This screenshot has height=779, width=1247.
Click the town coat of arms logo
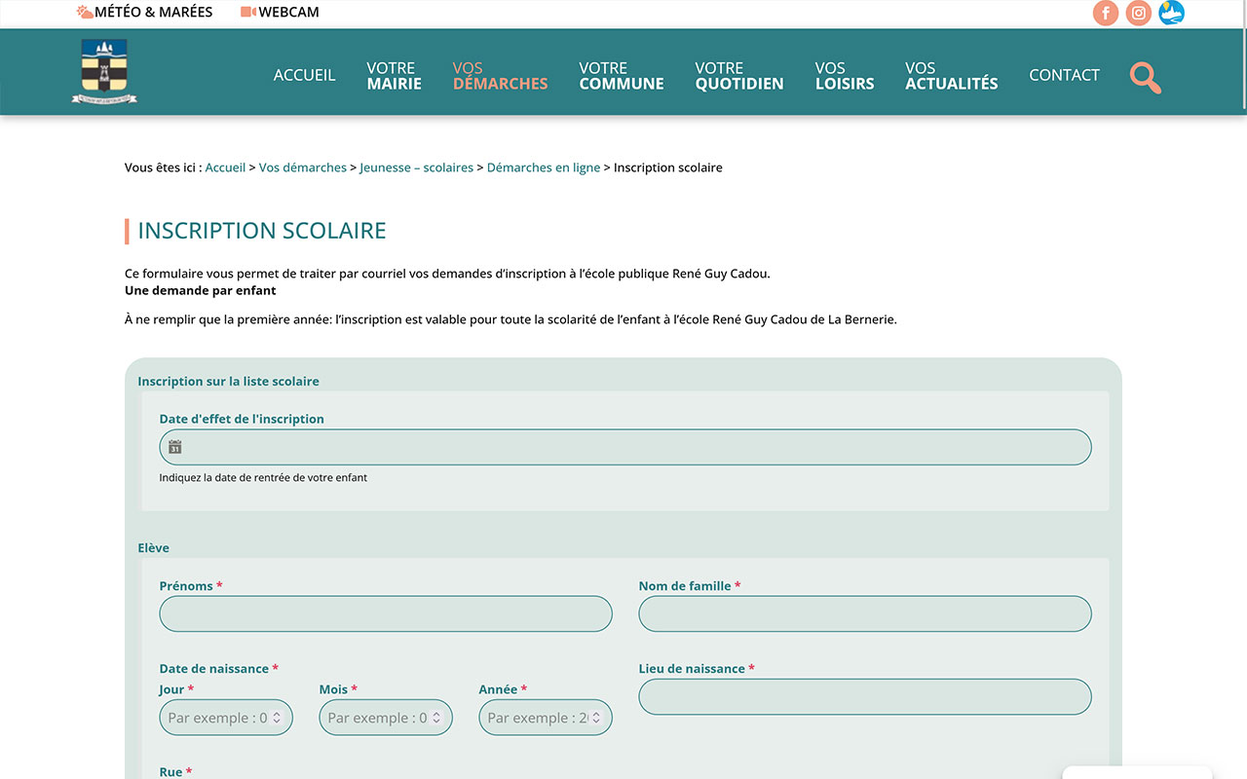coord(104,71)
